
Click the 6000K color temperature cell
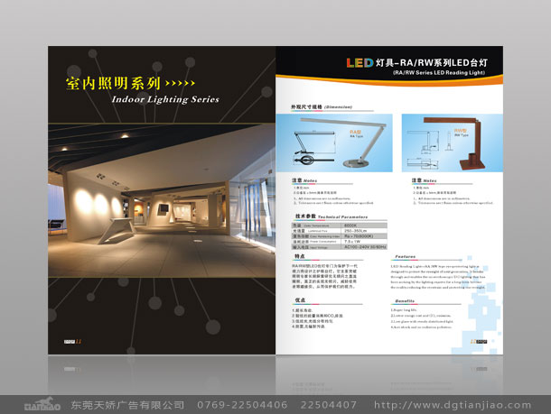364,225
